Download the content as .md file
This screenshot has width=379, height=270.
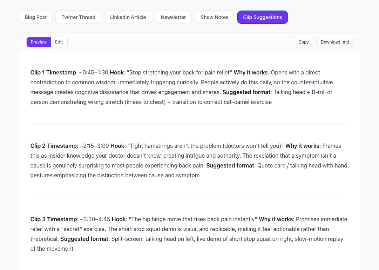coord(334,42)
